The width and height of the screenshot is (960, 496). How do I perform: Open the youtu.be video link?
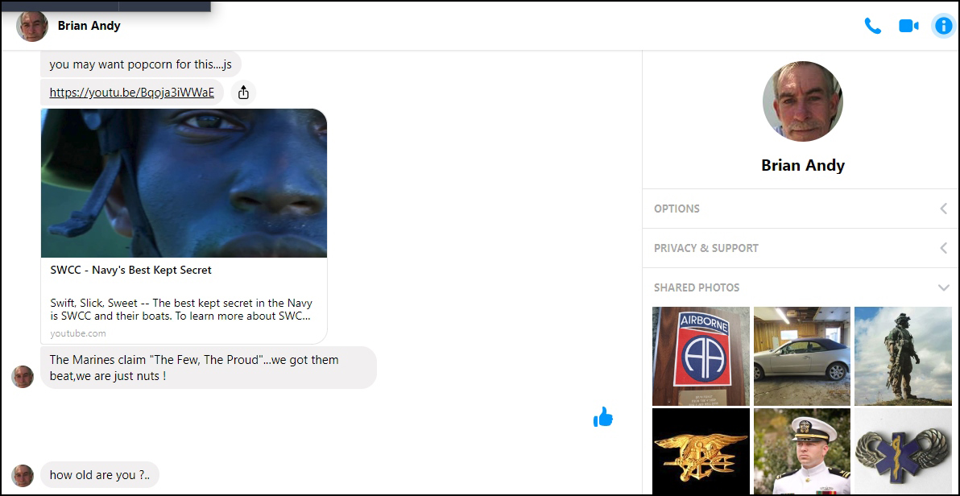pos(132,93)
